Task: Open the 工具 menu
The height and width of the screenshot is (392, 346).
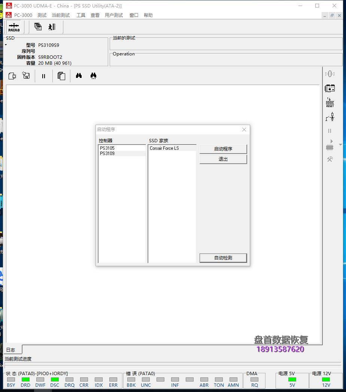Action: 81,15
